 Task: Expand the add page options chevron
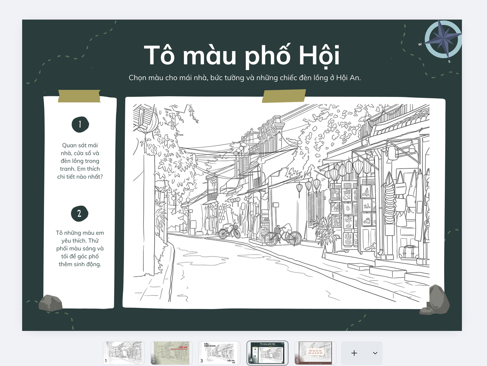click(x=375, y=353)
